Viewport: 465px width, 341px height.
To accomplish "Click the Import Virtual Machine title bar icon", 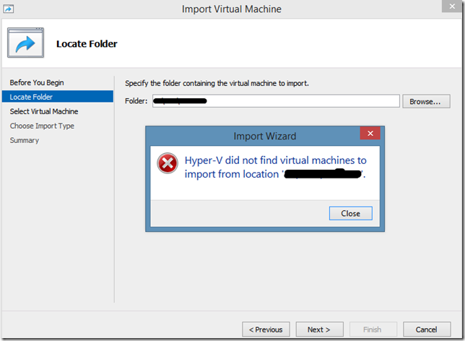I will [x=9, y=9].
